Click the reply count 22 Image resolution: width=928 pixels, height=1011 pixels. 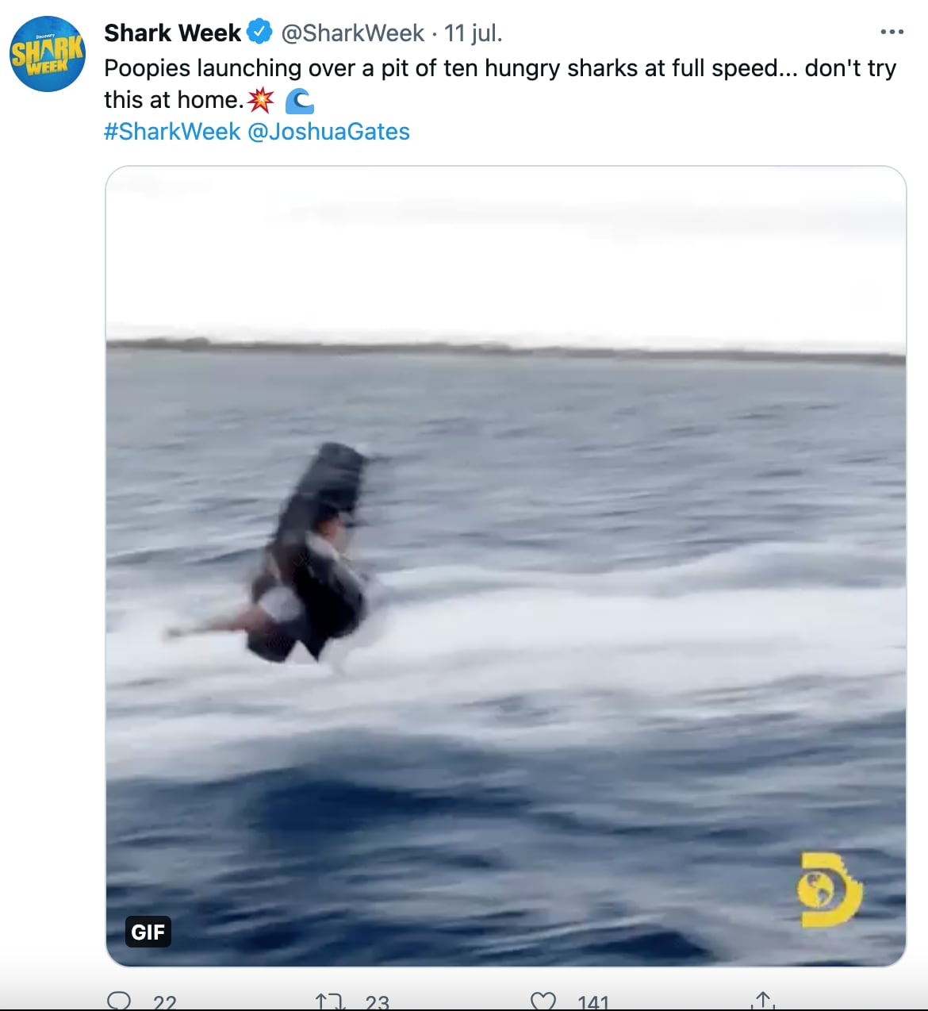(x=164, y=1002)
